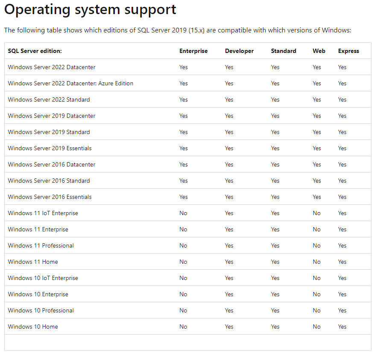Open the Windows Server 2016 Essentials link
Screen dimensions: 374x353
coord(49,197)
